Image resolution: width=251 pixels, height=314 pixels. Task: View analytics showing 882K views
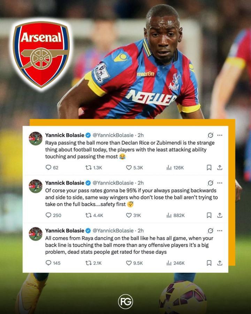[x=176, y=215]
